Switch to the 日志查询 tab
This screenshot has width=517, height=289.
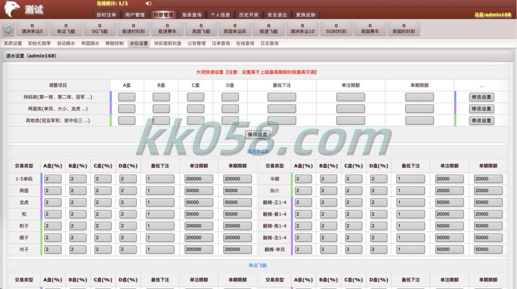(270, 43)
